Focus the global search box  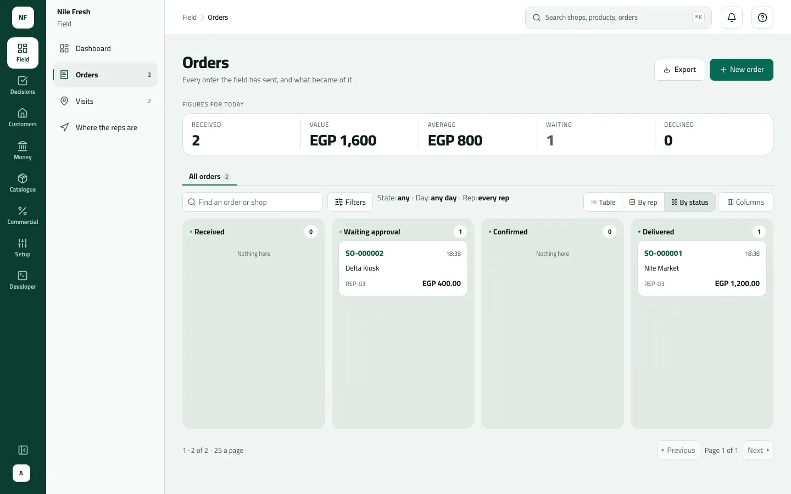point(619,18)
